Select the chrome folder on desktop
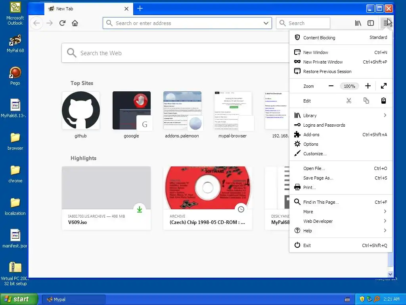Screen dimensions: 406x305 point(15,174)
